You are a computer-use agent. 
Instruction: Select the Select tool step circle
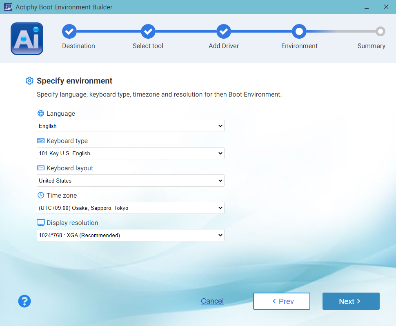tap(148, 31)
